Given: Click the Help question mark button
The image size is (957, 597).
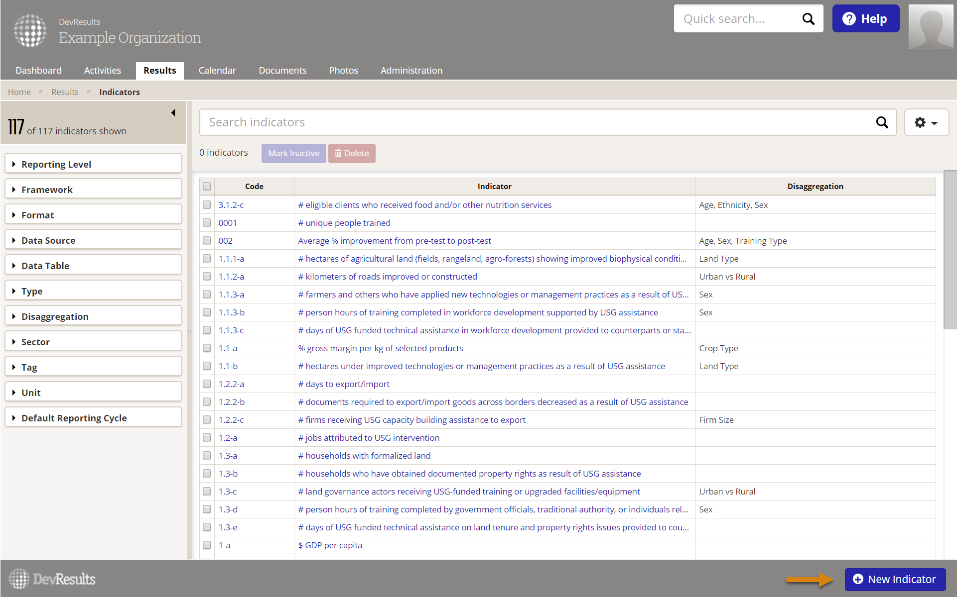Looking at the screenshot, I should point(865,19).
